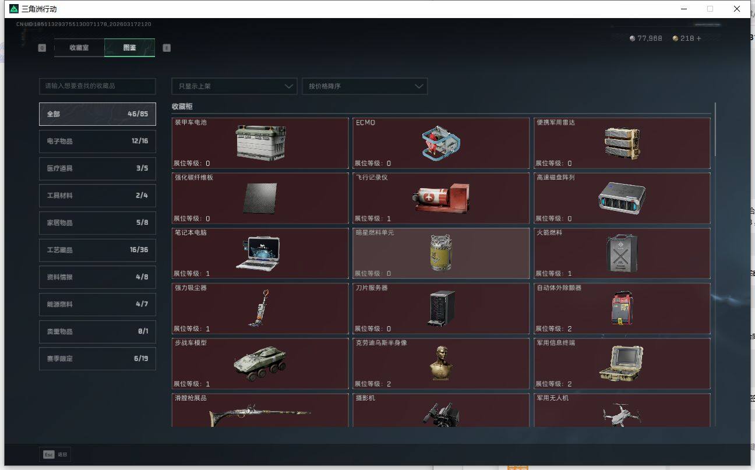755x470 pixels.
Task: Select the 军用信息终端 terminal icon
Action: coord(621,363)
